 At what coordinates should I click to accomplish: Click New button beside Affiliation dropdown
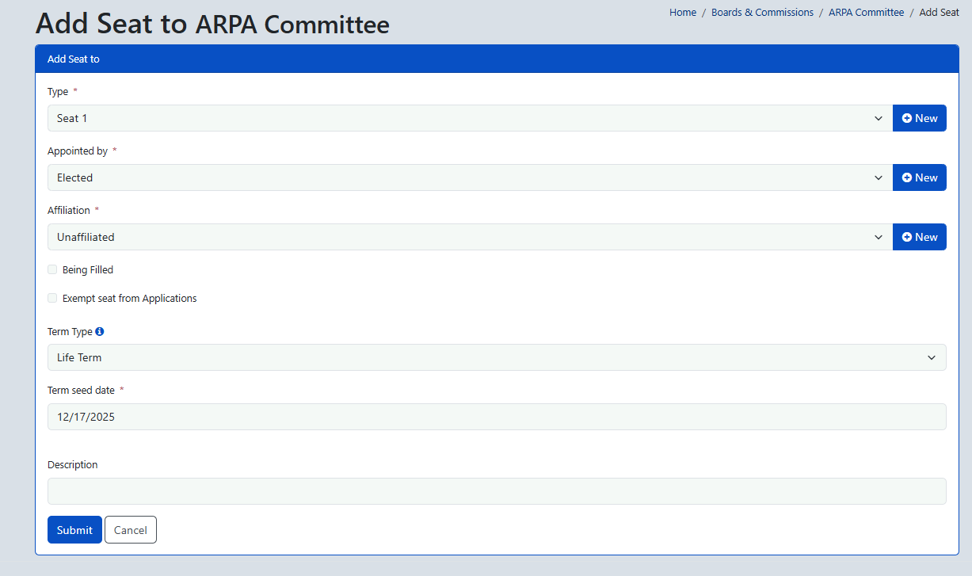click(920, 237)
